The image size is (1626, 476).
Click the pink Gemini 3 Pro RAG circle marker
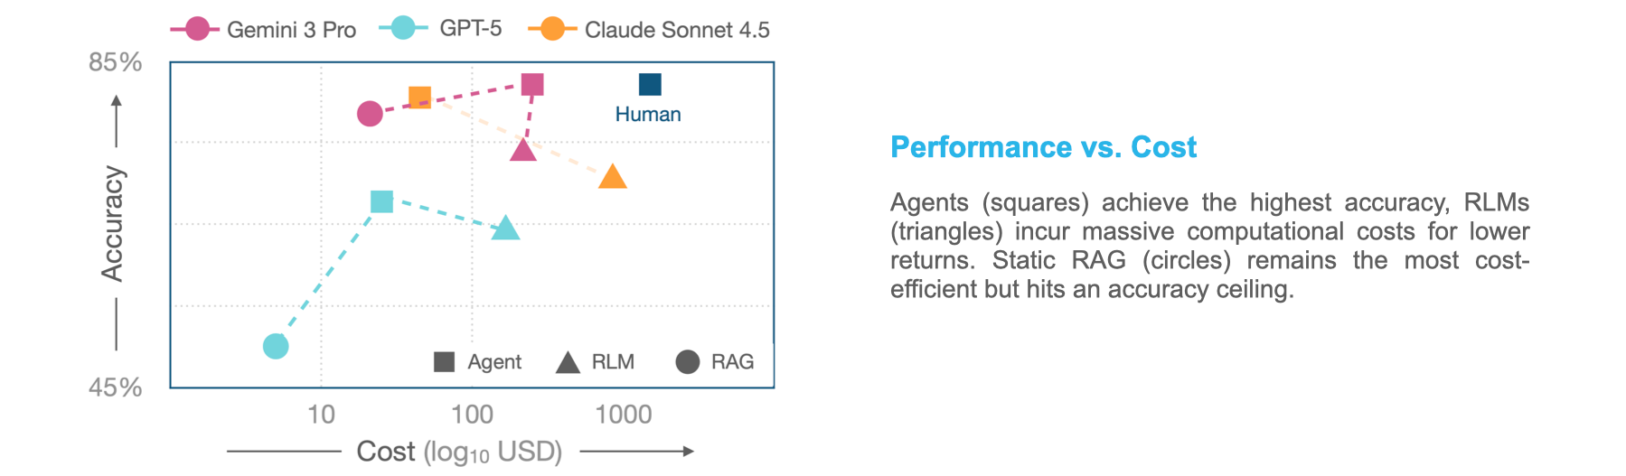click(370, 114)
